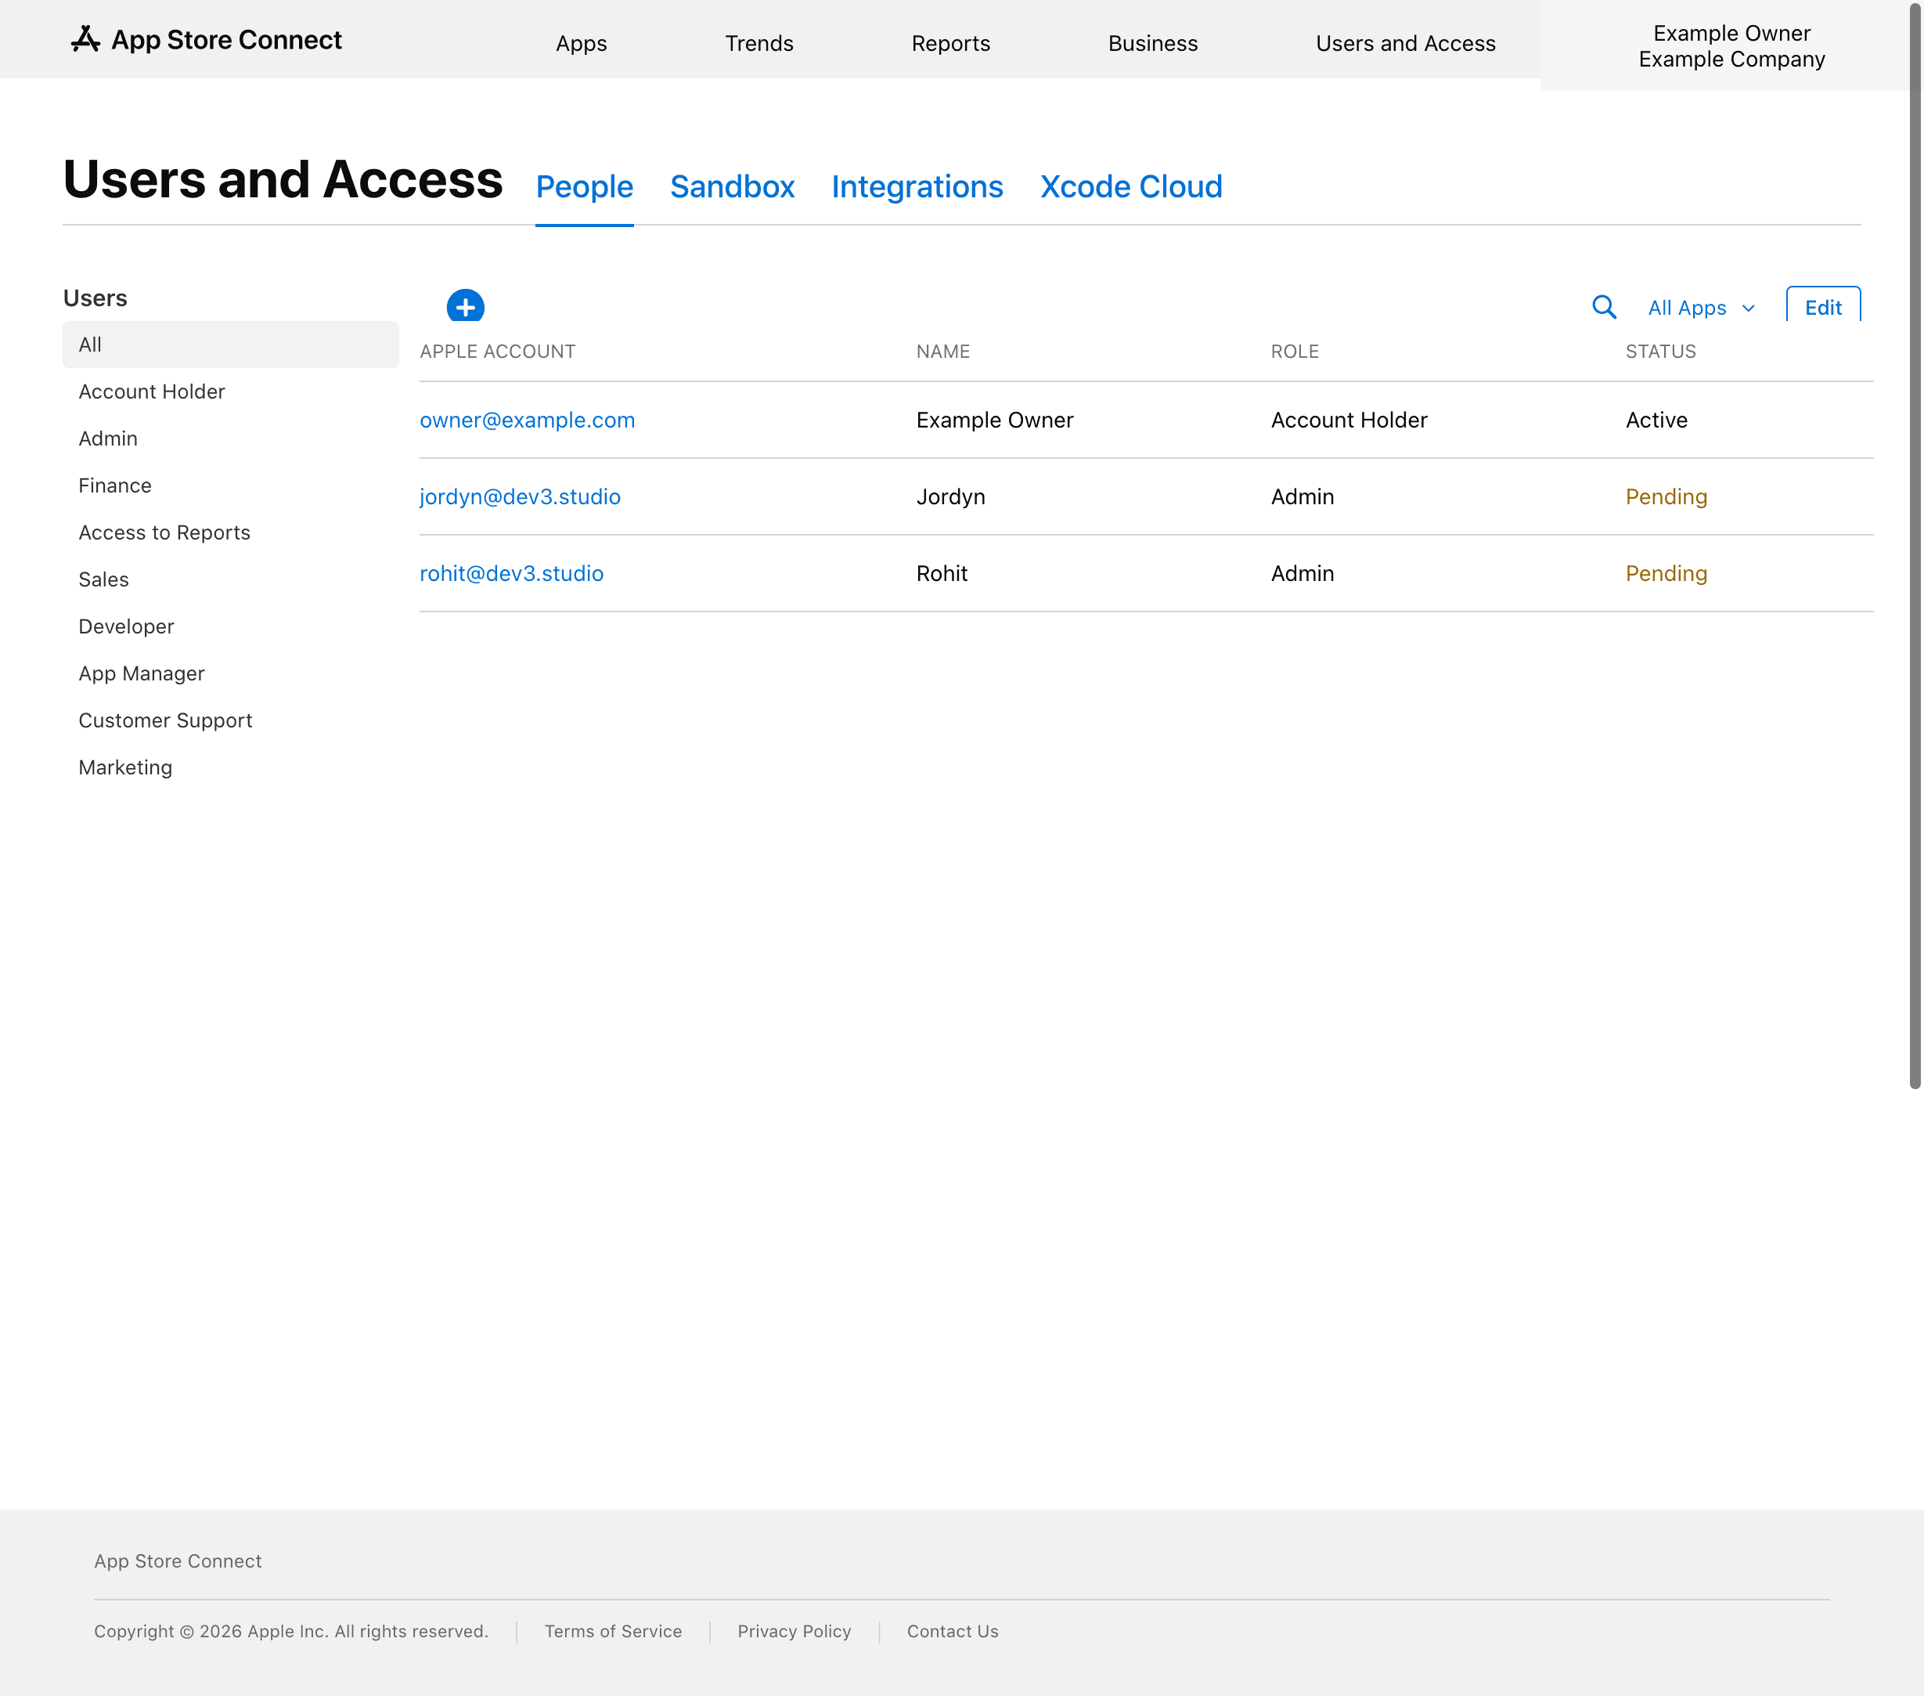Open the Privacy Policy footer link

[794, 1631]
